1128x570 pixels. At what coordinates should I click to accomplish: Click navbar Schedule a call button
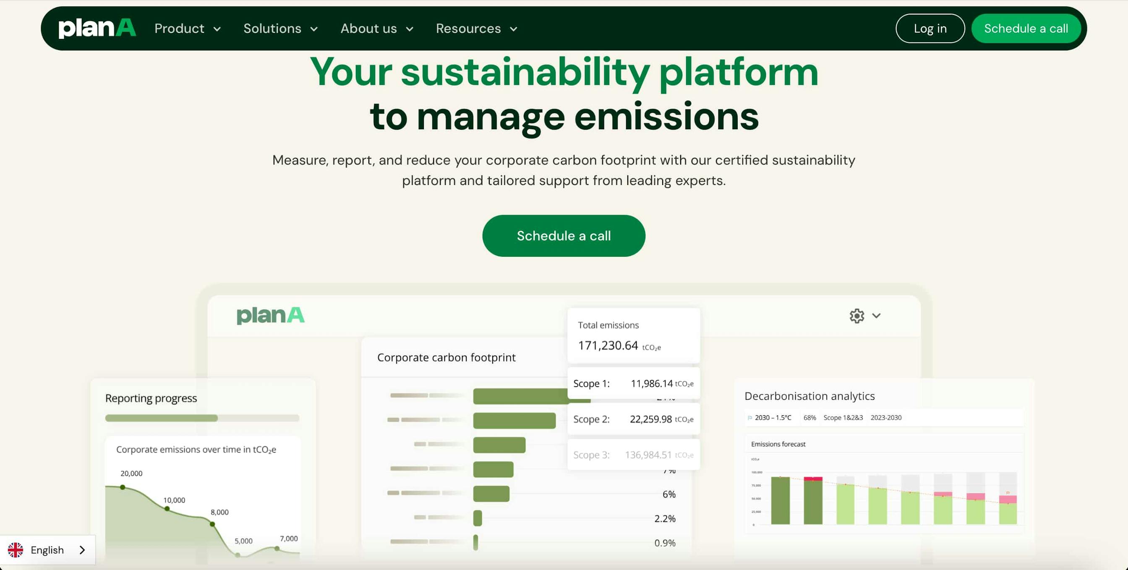[x=1026, y=29]
